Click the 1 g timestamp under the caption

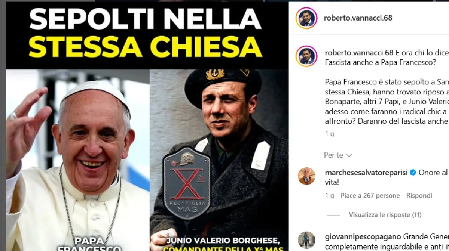329,134
